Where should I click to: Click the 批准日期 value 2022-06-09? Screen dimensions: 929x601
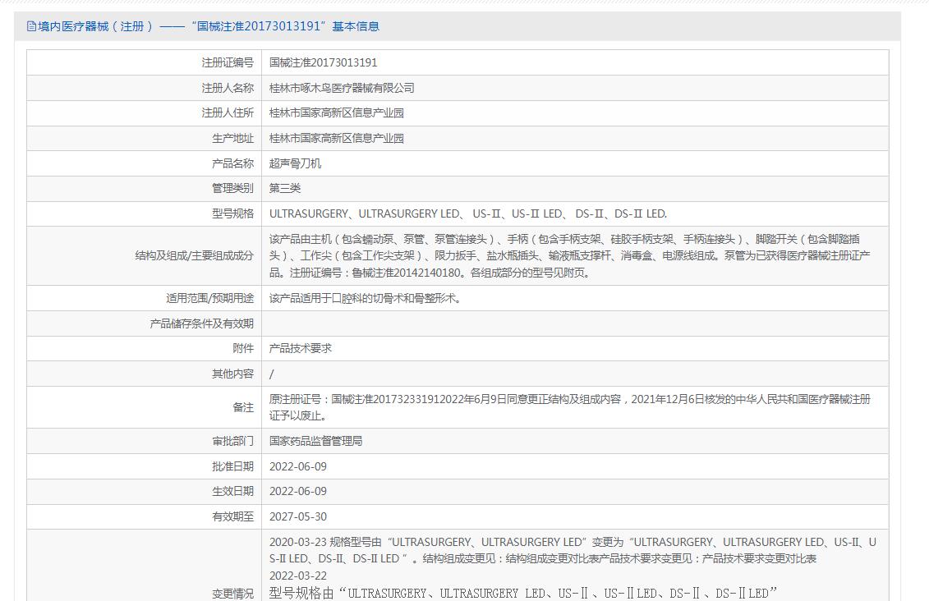tap(298, 466)
